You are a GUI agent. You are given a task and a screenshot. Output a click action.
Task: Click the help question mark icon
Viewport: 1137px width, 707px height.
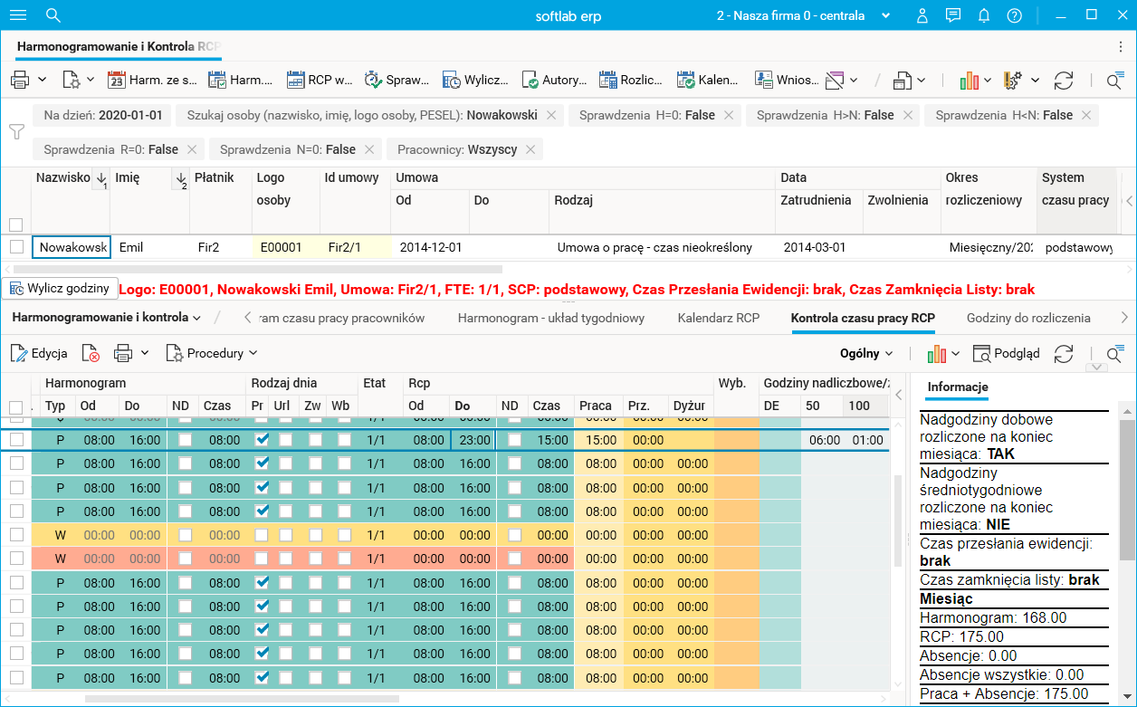point(1014,15)
